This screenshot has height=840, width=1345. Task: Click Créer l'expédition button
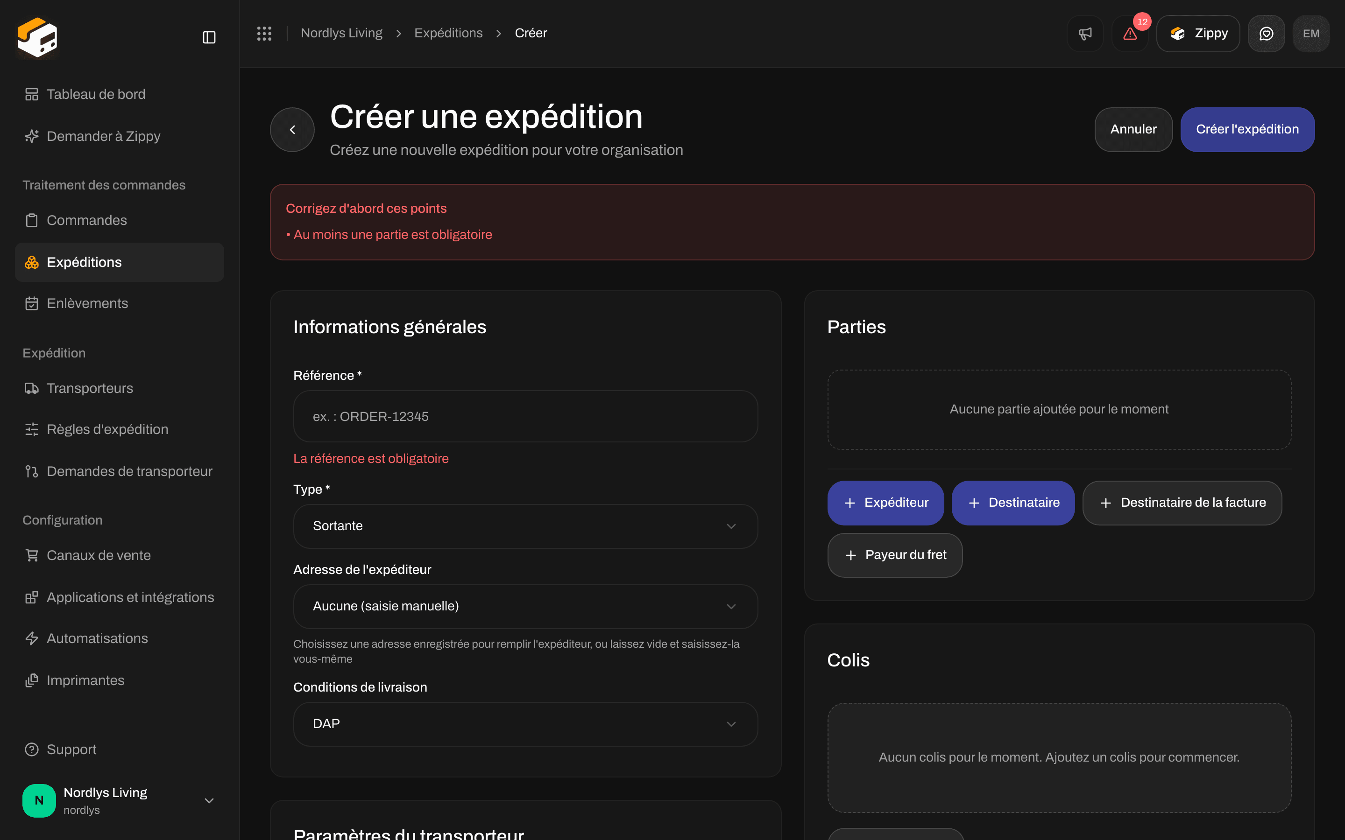click(1247, 129)
